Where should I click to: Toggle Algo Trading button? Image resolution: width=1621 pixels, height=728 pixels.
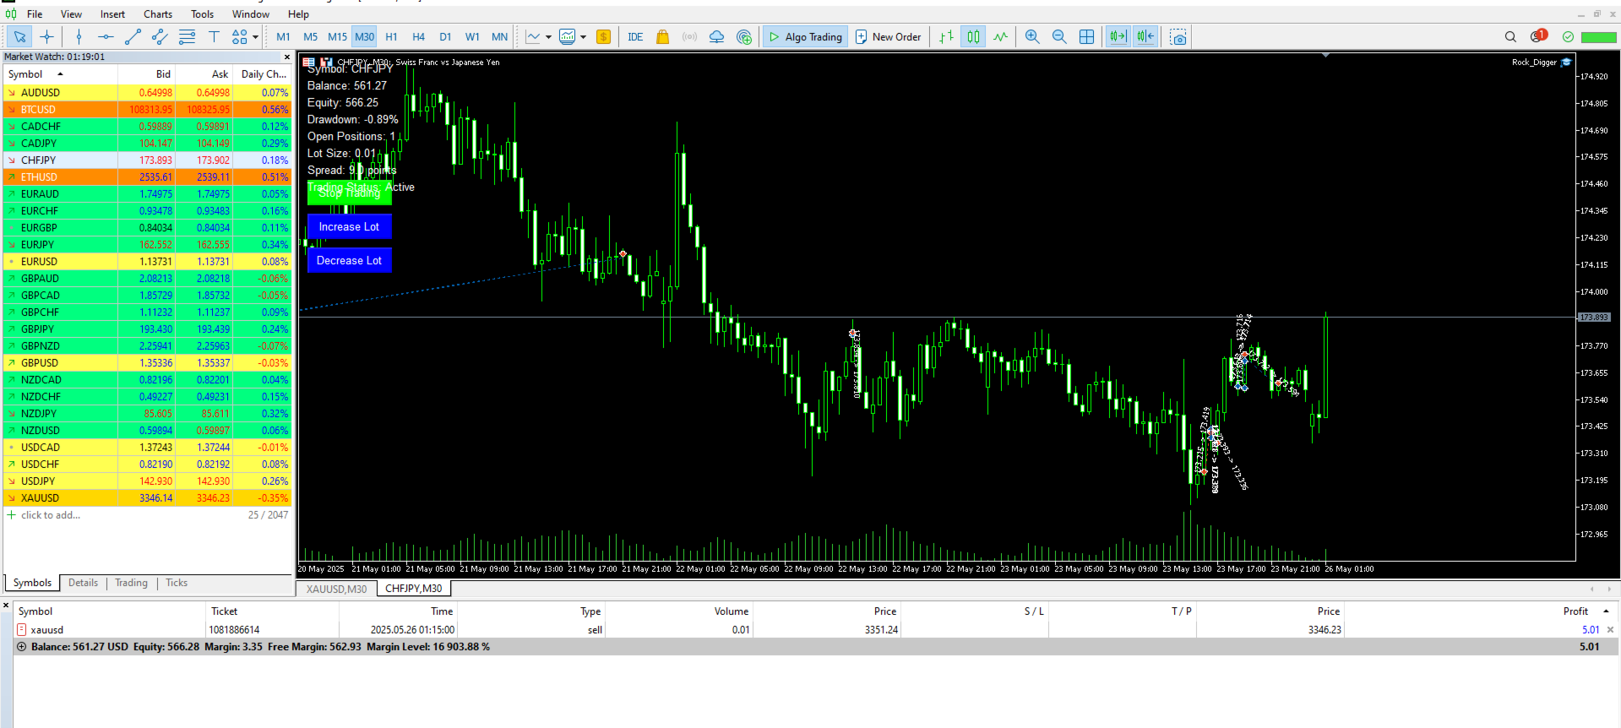pos(805,36)
